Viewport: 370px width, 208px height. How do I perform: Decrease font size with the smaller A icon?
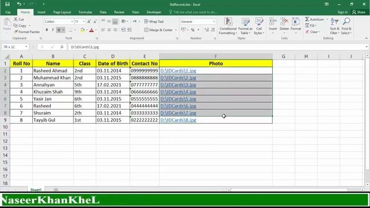pos(95,21)
